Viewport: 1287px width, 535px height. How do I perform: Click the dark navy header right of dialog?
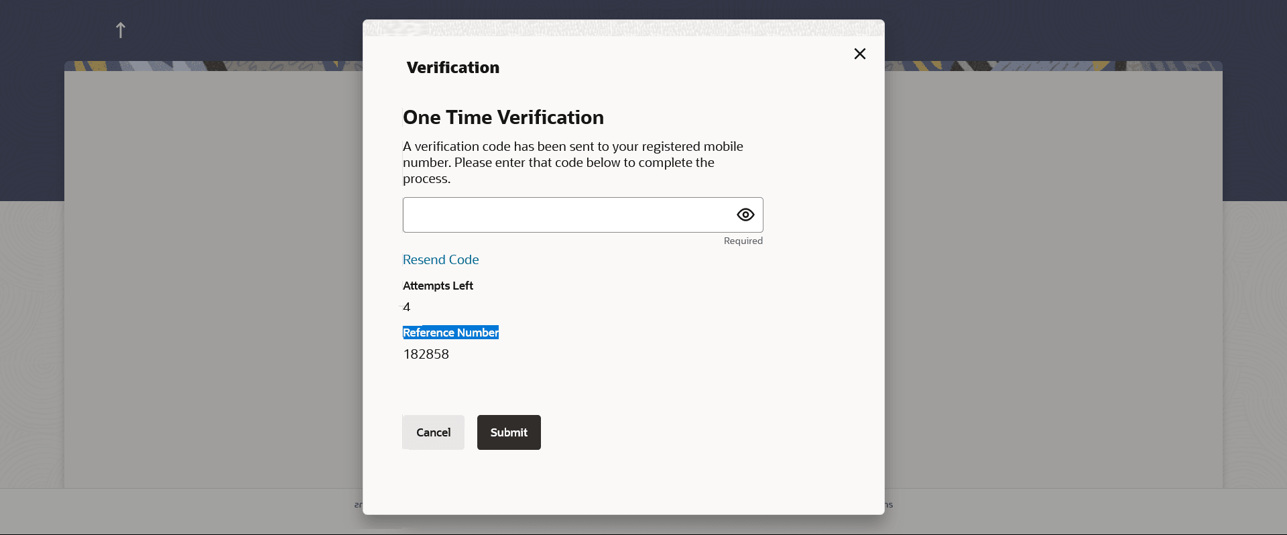pos(1086,30)
